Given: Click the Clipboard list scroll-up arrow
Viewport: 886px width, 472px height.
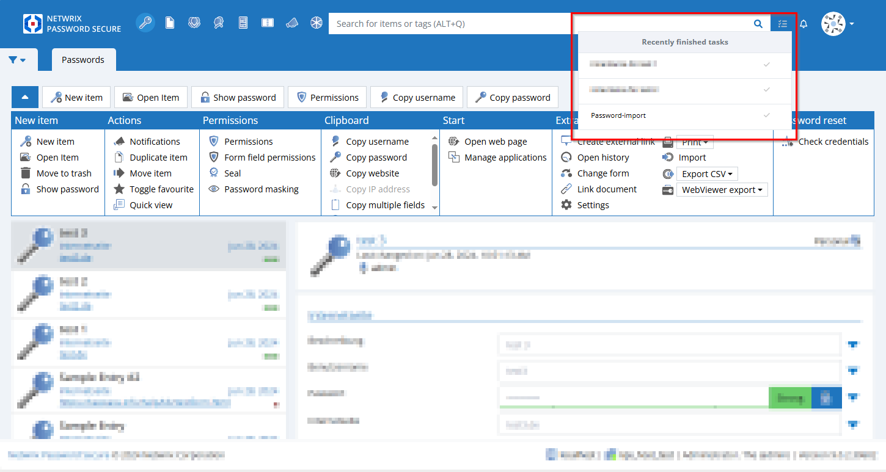Looking at the screenshot, I should pos(435,138).
